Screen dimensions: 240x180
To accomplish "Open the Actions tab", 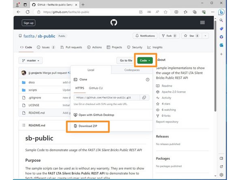I will point(94,47).
